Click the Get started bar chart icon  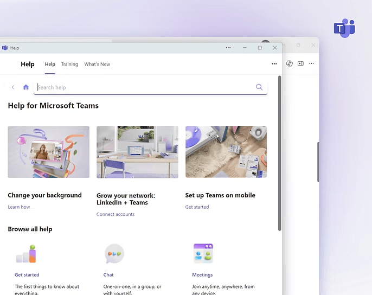click(26, 254)
